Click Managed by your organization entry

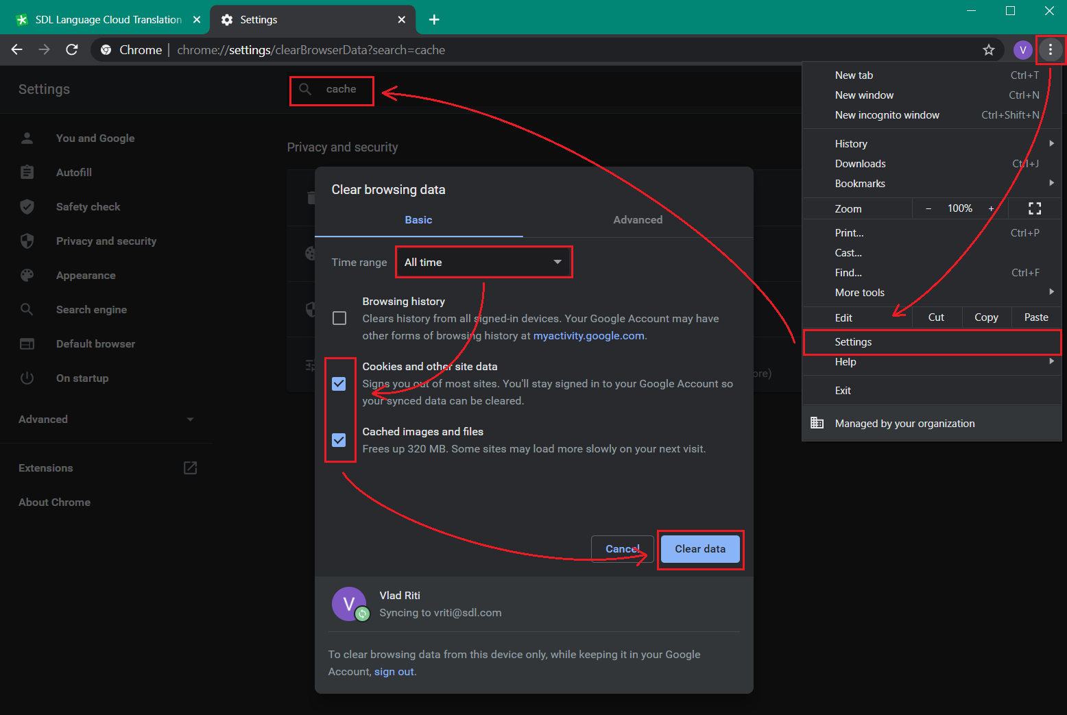[x=932, y=423]
